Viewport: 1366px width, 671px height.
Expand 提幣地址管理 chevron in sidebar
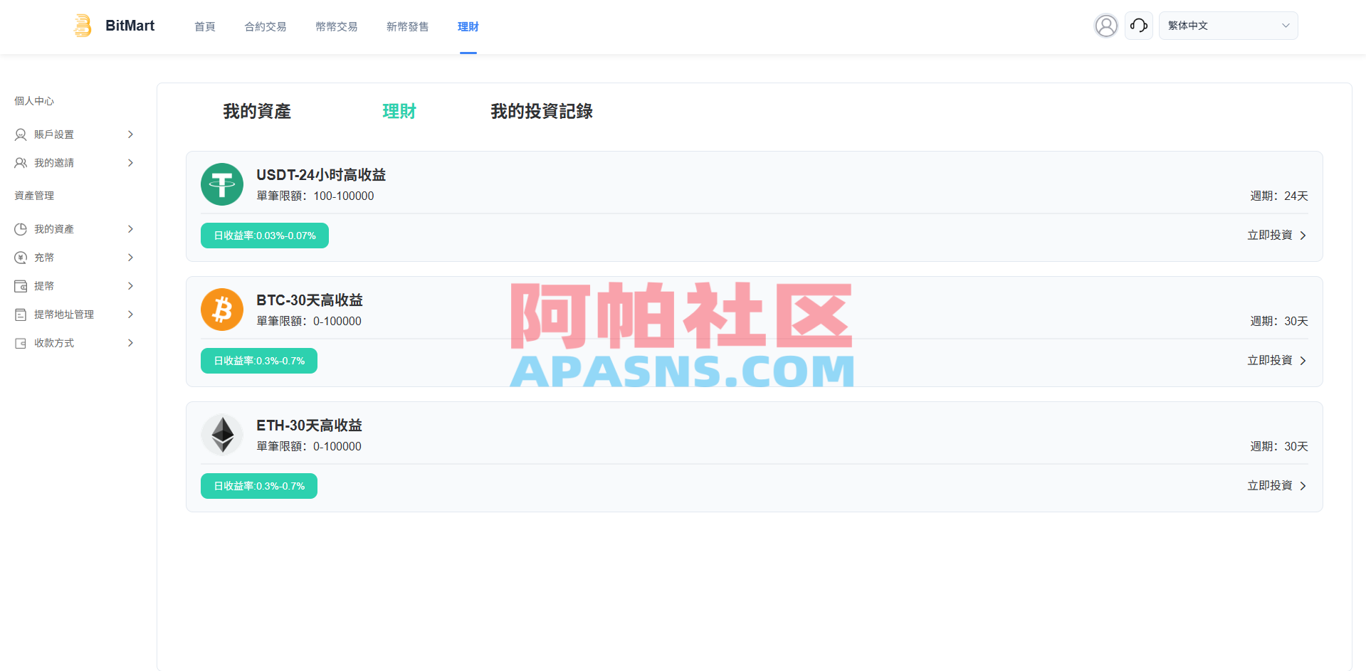[130, 315]
